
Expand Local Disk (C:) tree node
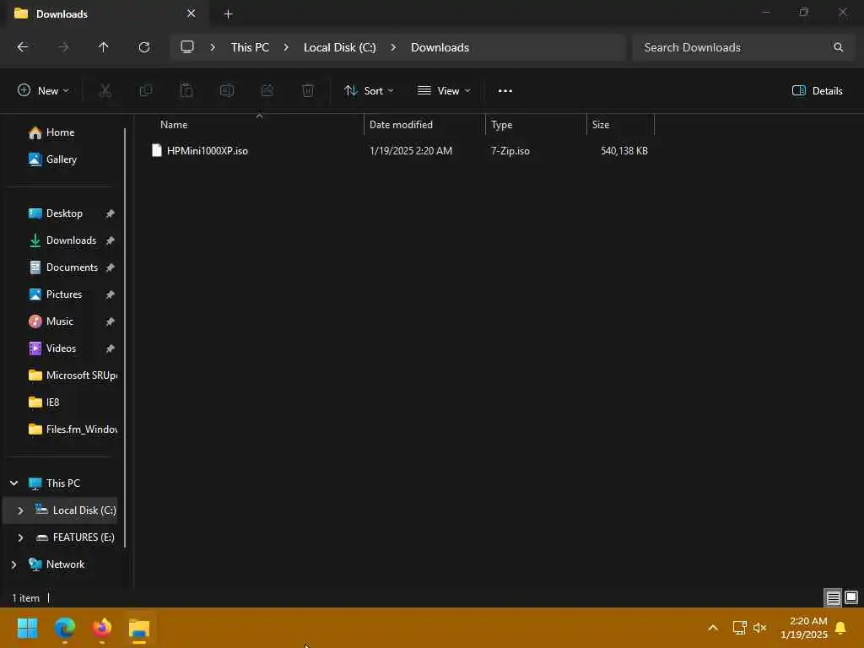click(x=20, y=510)
